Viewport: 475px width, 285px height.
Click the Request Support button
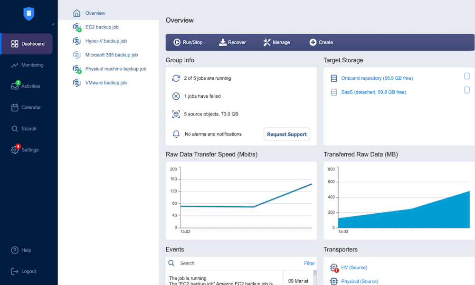point(287,134)
